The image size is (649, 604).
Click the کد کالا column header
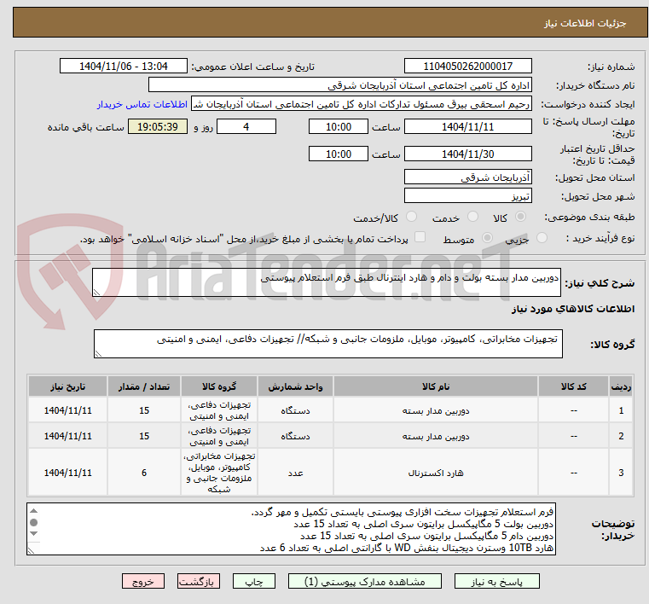pos(573,386)
